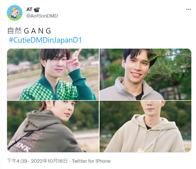Click the Japanese characters 自然 in the tweet
This screenshot has width=196, height=169.
[x=14, y=31]
